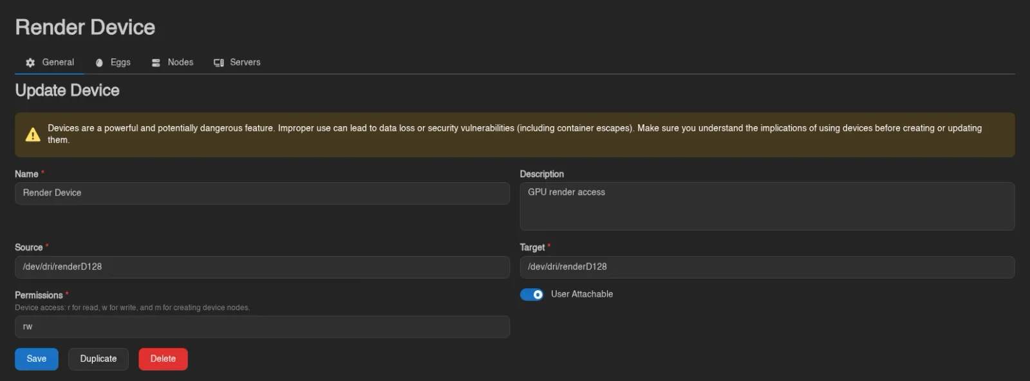1030x381 pixels.
Task: Edit the Target path field
Action: point(767,267)
